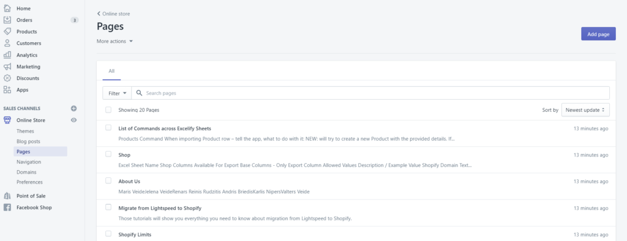This screenshot has height=241, width=627.
Task: Open Navigation in sidebar
Action: 29,162
